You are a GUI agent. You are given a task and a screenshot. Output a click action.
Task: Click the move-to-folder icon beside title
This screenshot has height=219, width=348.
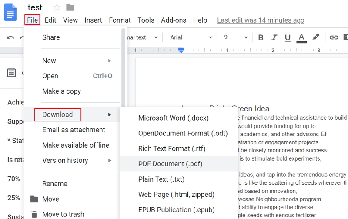(x=70, y=7)
